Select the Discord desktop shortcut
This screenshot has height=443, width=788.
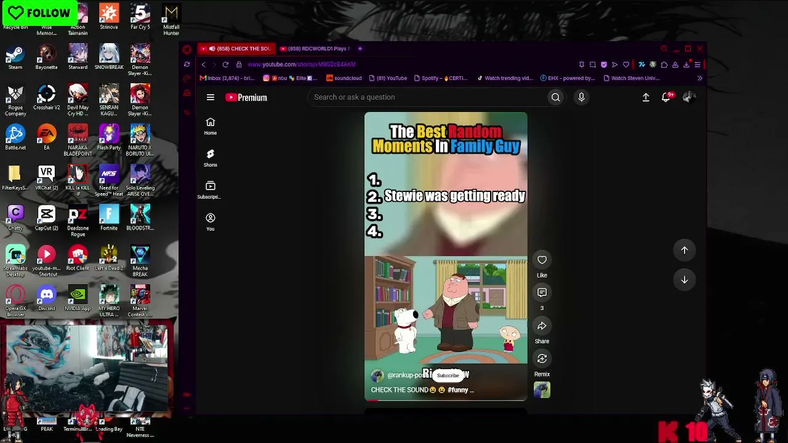click(46, 298)
